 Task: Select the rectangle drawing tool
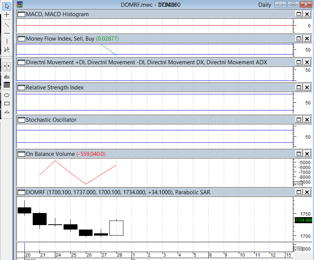[7, 103]
